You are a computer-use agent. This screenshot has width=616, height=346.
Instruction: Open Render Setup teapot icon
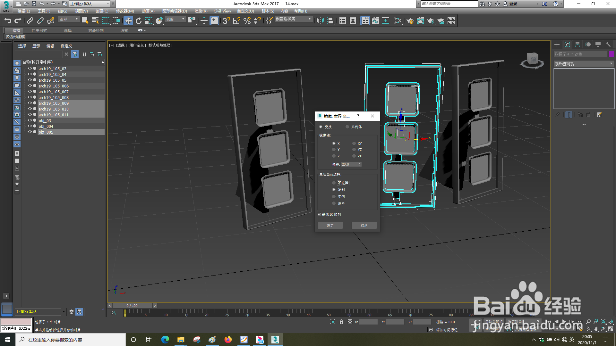410,21
